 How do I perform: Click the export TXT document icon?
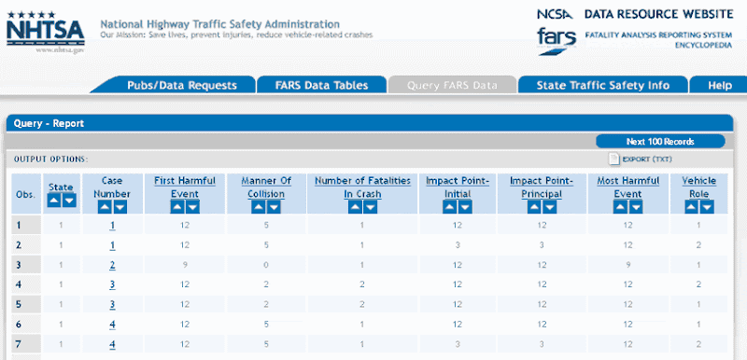[614, 159]
